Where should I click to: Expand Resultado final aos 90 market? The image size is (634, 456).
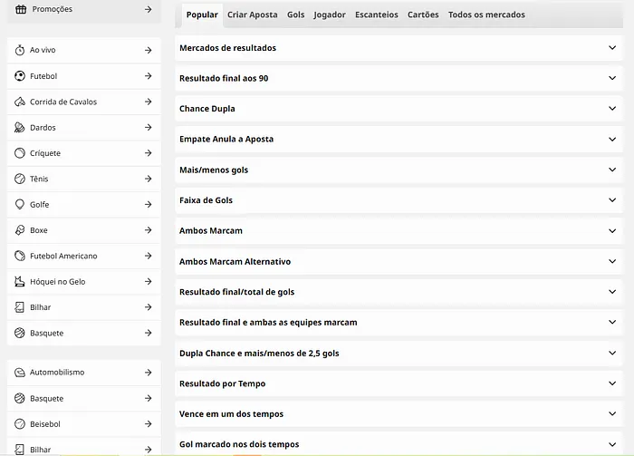point(399,78)
